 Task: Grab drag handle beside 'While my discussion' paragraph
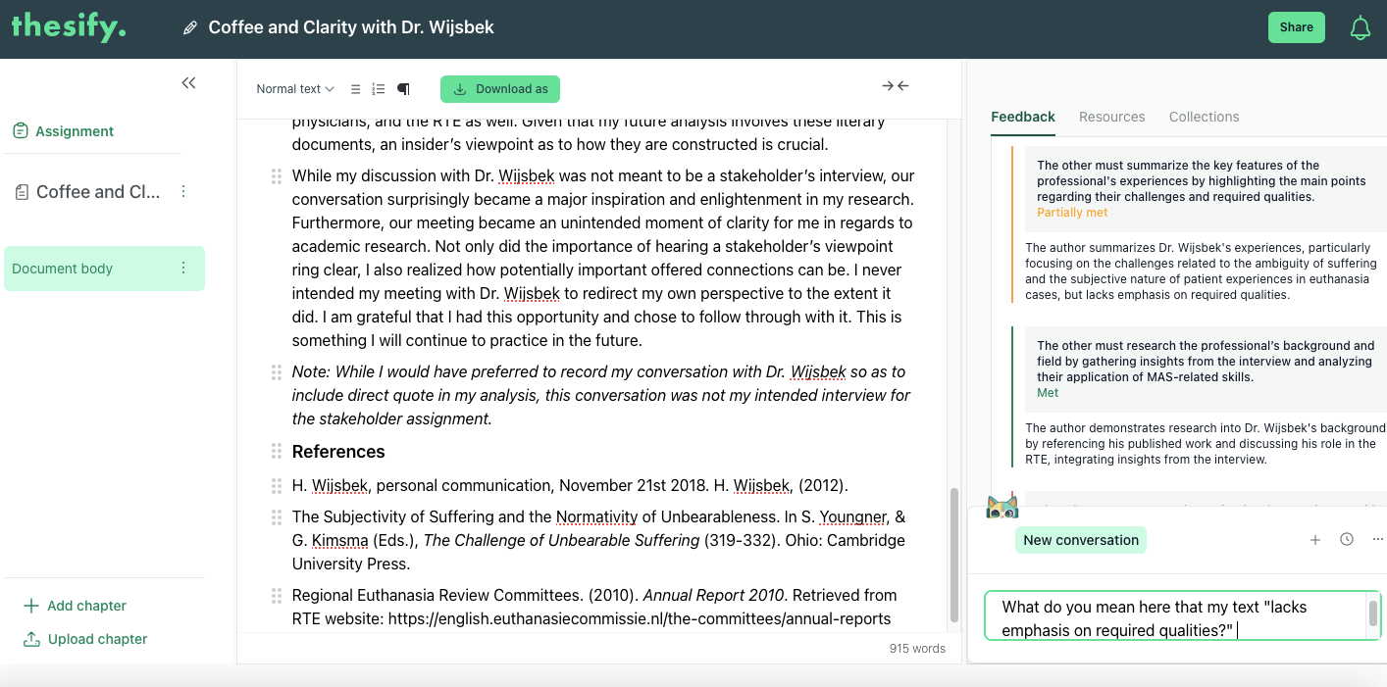point(277,176)
